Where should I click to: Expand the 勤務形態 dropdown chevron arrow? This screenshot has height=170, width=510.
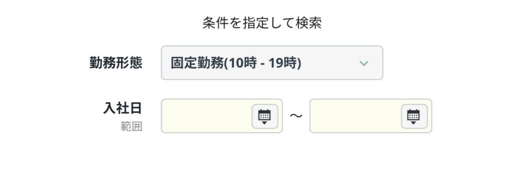pos(364,63)
